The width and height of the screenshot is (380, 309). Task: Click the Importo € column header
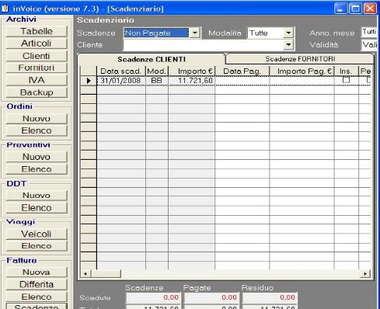click(x=192, y=71)
